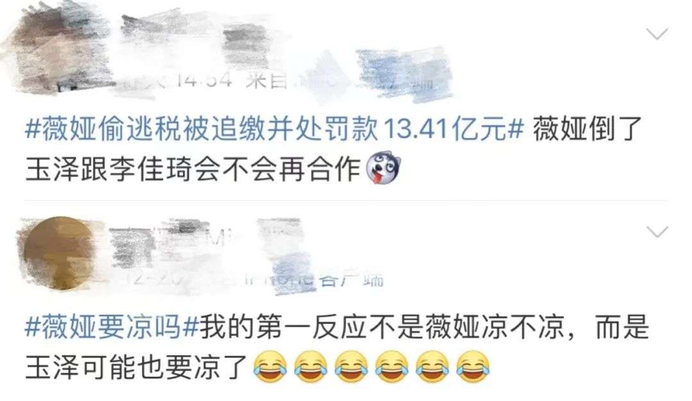Screen dimensions: 692x401
Task: Click the second laughing-crying emoji
Action: (311, 366)
